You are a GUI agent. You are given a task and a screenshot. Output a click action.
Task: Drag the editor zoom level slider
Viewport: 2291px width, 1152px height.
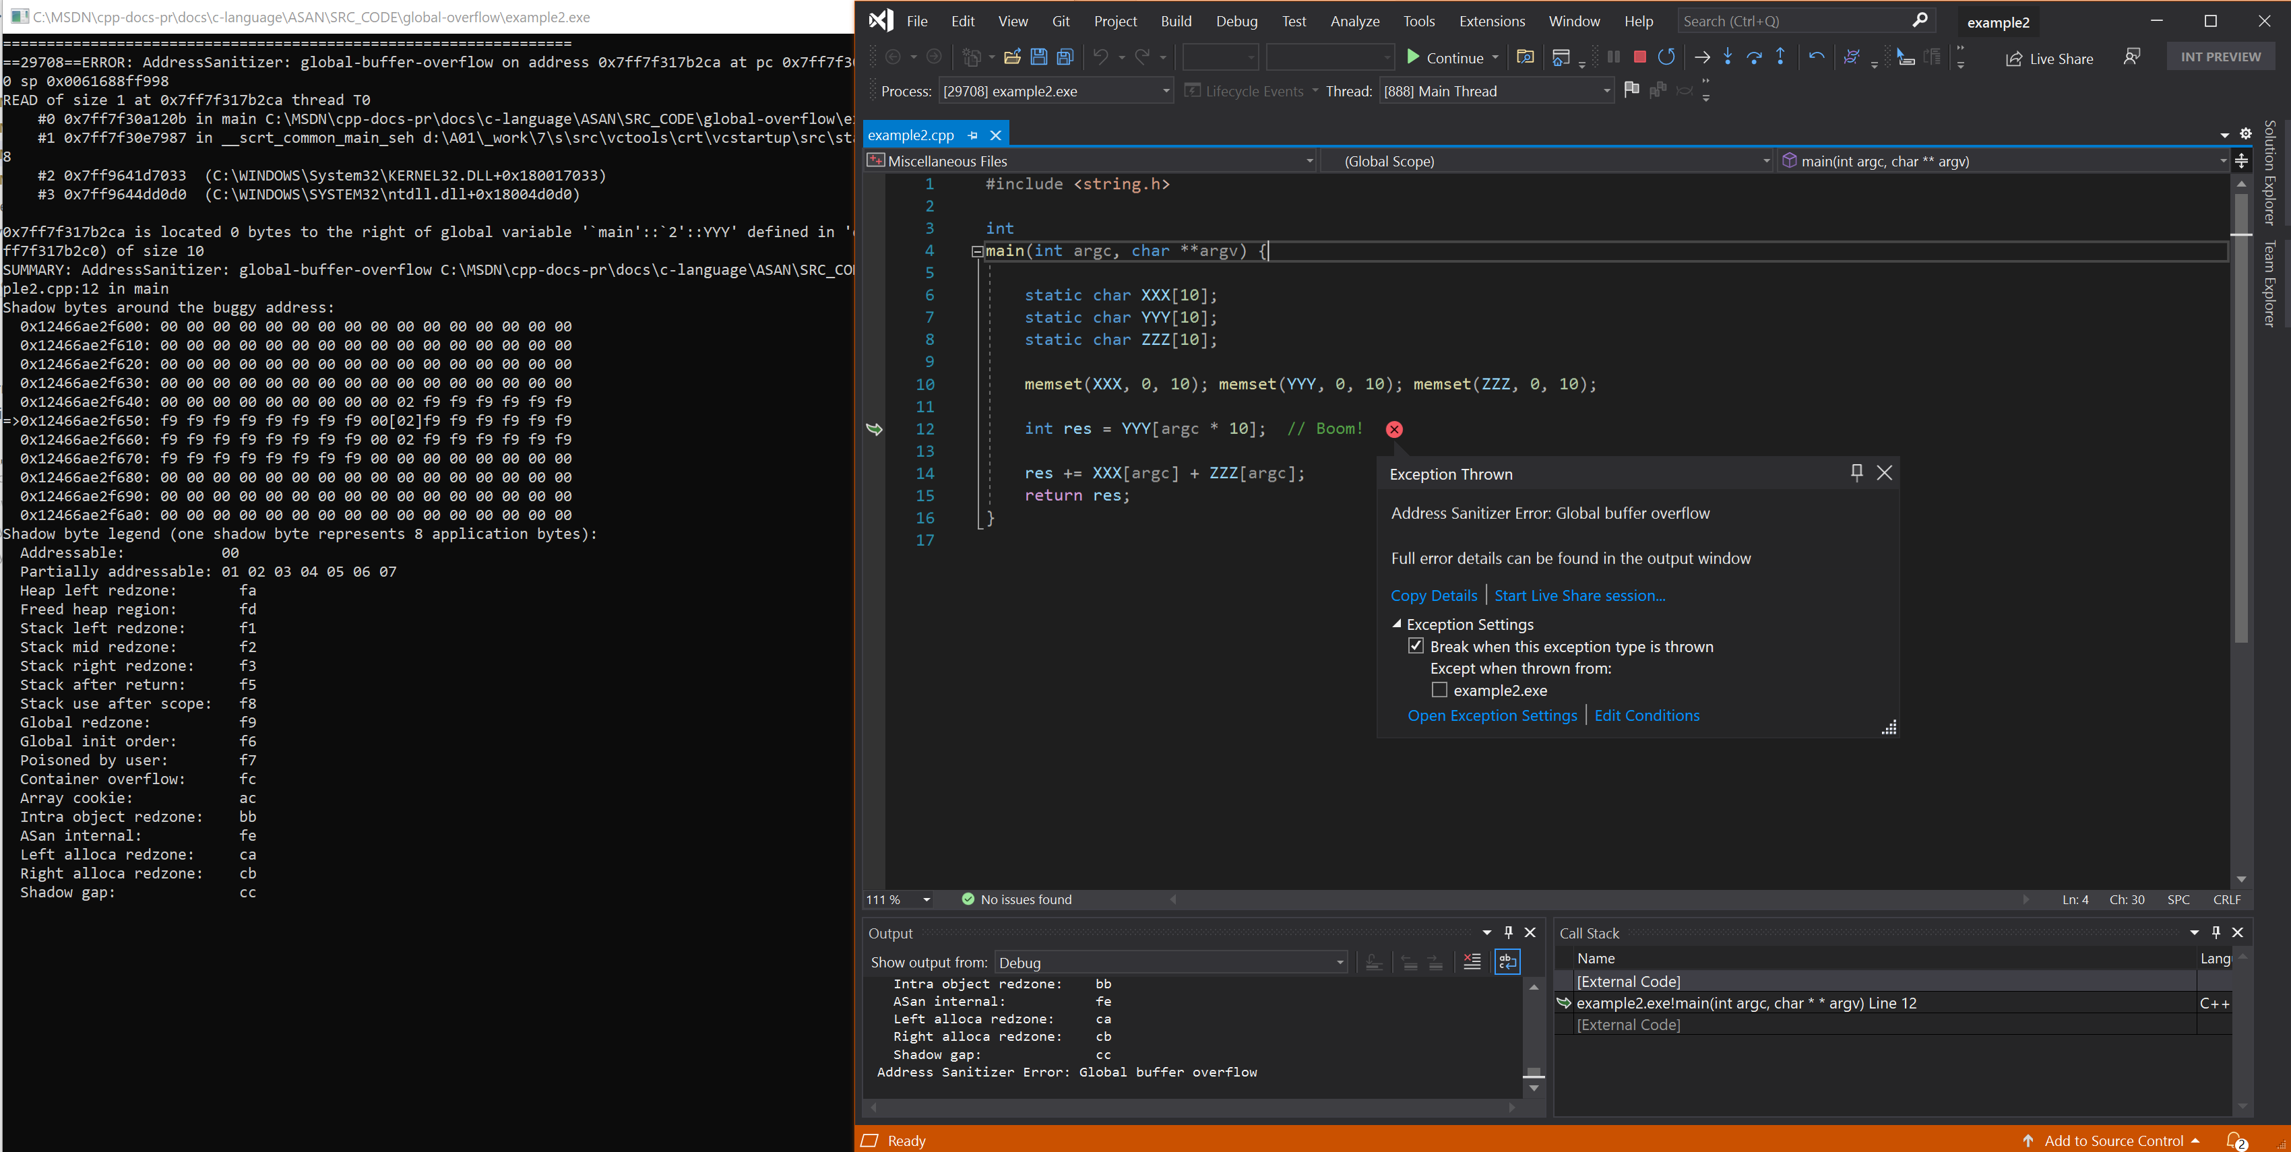[x=900, y=899]
